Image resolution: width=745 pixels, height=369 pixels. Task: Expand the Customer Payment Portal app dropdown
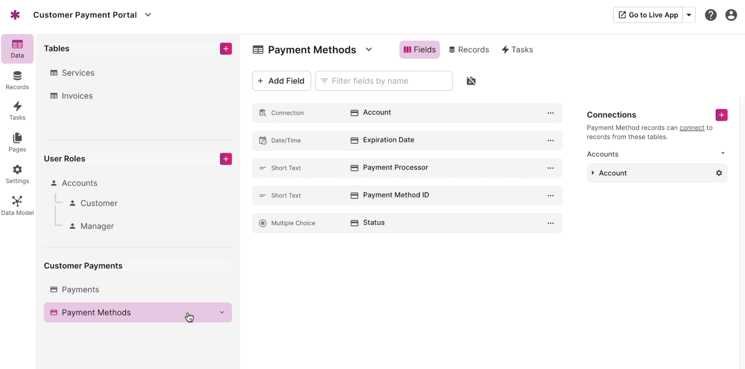click(x=148, y=15)
